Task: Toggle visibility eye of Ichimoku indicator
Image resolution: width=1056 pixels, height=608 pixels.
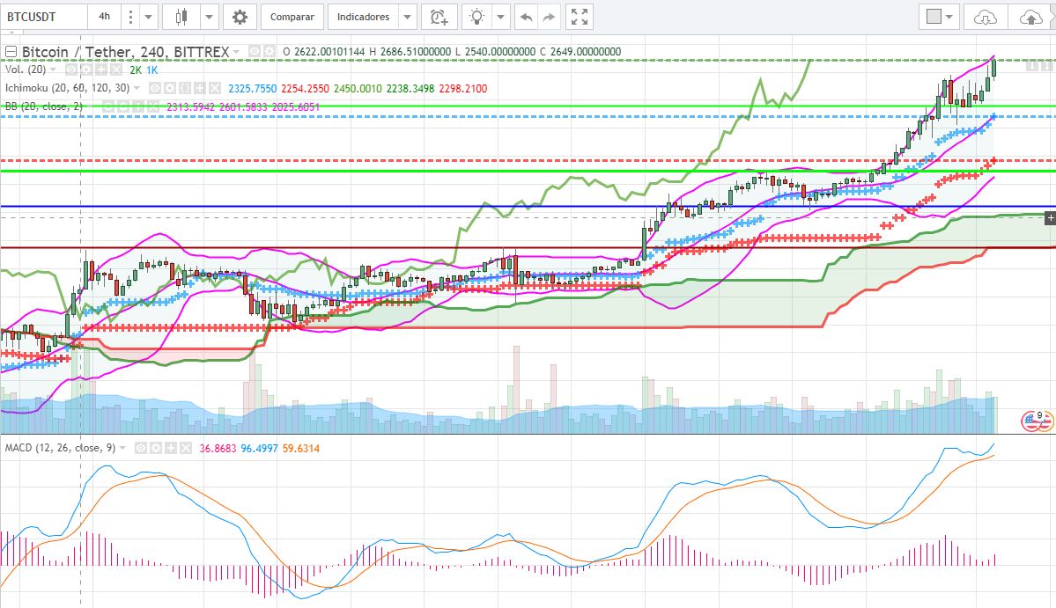Action: [x=155, y=88]
